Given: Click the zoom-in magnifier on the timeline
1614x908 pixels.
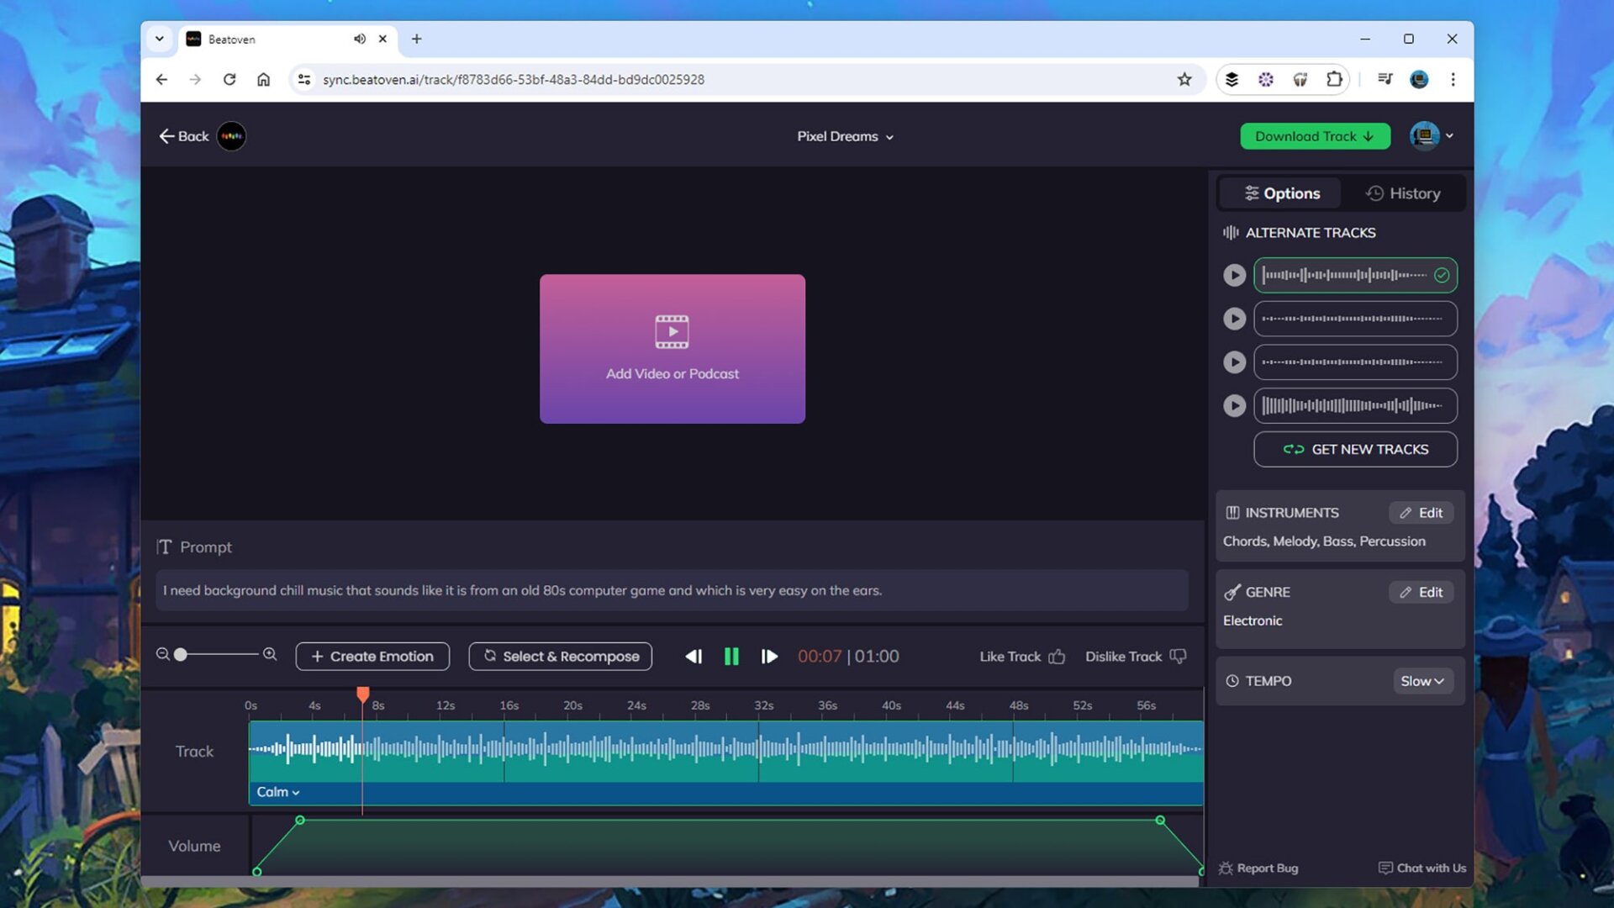Looking at the screenshot, I should pos(270,653).
